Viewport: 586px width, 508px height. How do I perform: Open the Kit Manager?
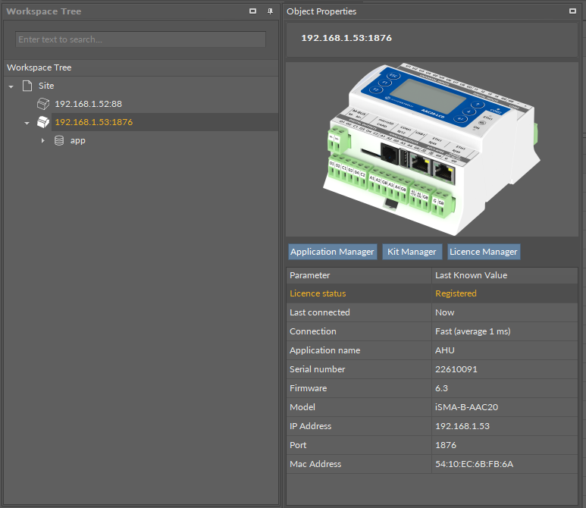[x=412, y=252]
